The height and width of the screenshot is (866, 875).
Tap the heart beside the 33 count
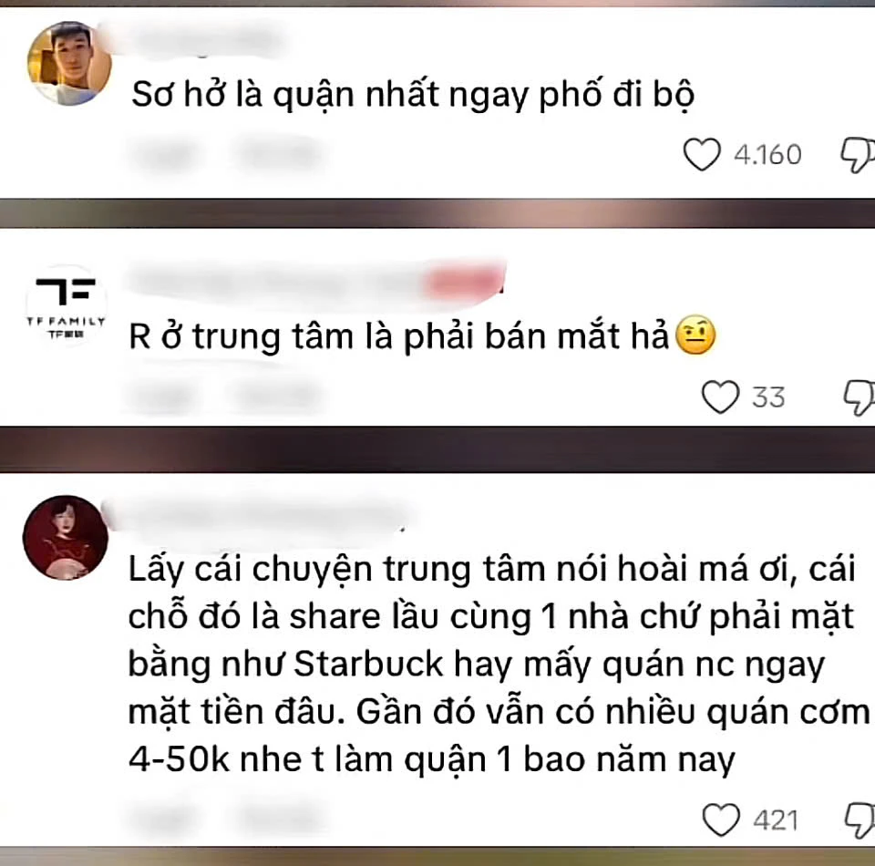(x=720, y=397)
